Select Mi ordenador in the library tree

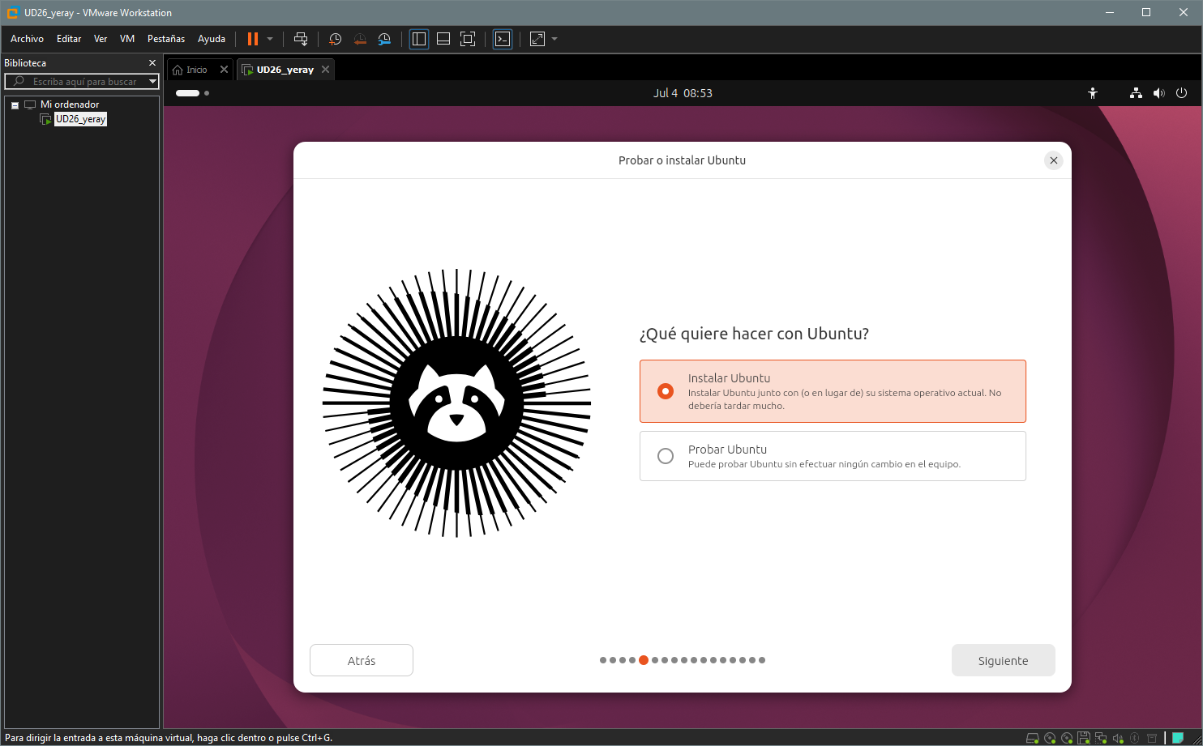click(70, 104)
